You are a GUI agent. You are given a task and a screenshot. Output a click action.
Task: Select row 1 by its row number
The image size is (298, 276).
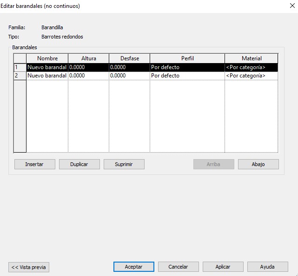point(20,67)
